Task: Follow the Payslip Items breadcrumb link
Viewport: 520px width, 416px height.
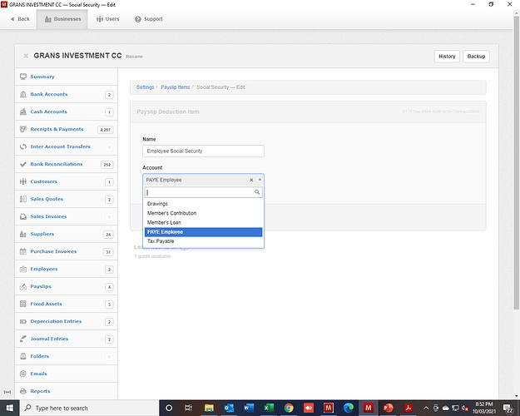Action: (x=175, y=87)
